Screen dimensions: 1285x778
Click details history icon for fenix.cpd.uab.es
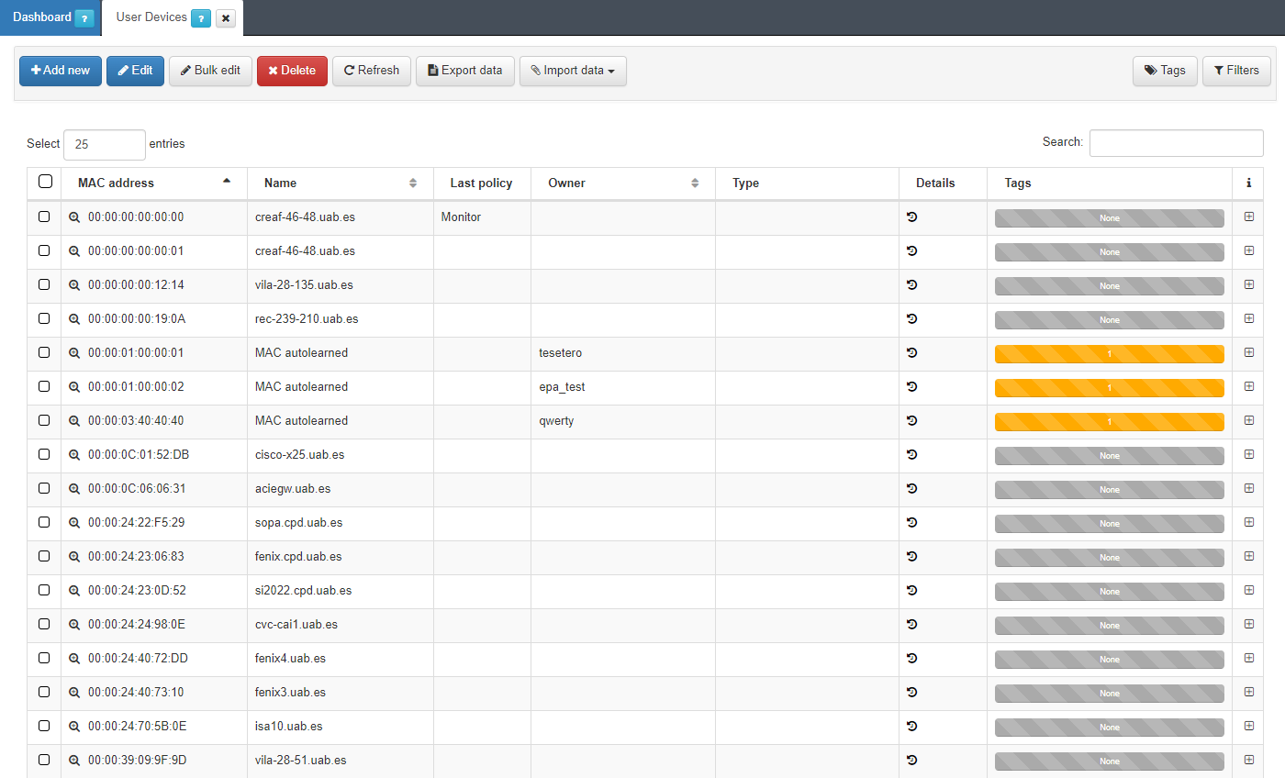[912, 556]
